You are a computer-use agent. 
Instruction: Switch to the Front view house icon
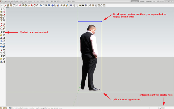tap(96, 5)
